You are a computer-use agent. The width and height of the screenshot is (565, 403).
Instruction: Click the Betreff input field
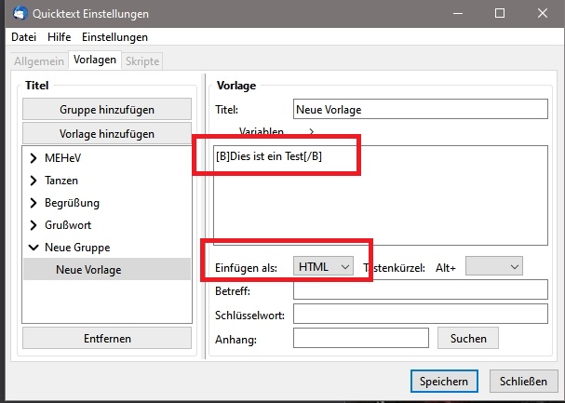pos(421,289)
